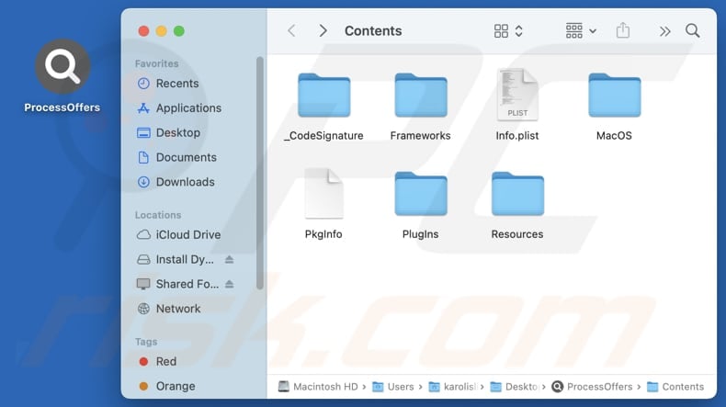This screenshot has width=726, height=407.
Task: Click the Info.plist file name label
Action: point(517,136)
